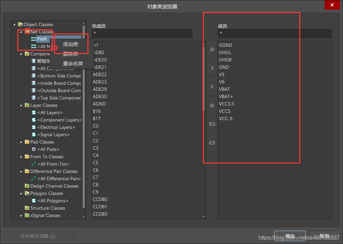This screenshot has width=343, height=244.
Task: Collapse the Net Classes node
Action: pos(21,32)
